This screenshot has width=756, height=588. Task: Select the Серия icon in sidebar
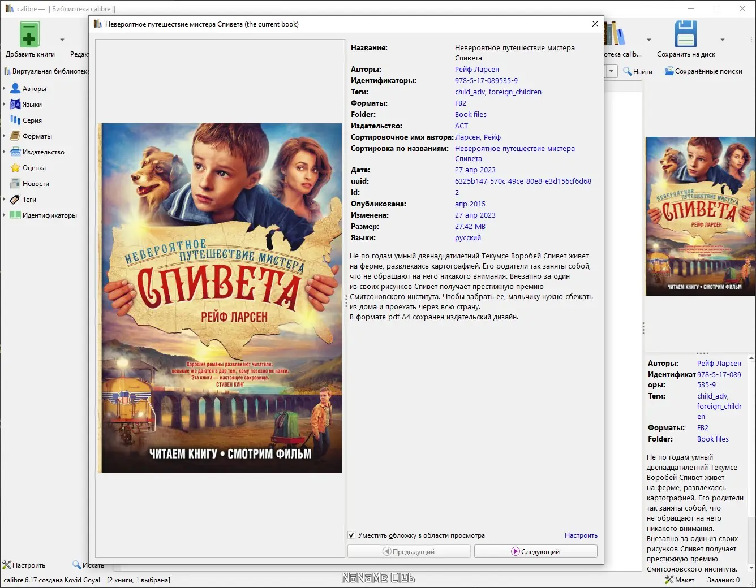pos(15,120)
